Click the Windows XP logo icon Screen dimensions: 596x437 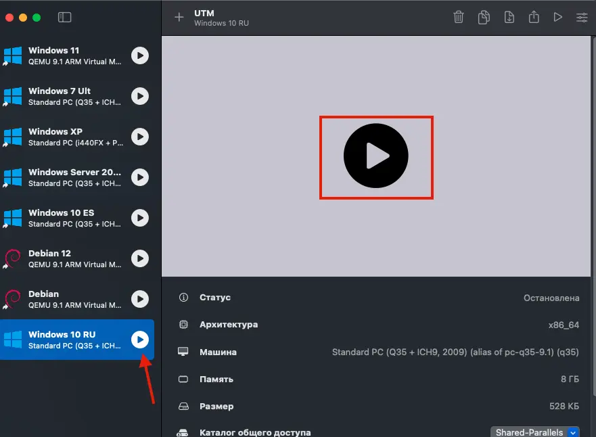click(x=13, y=137)
